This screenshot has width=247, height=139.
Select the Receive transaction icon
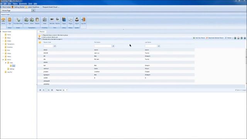pos(26,21)
